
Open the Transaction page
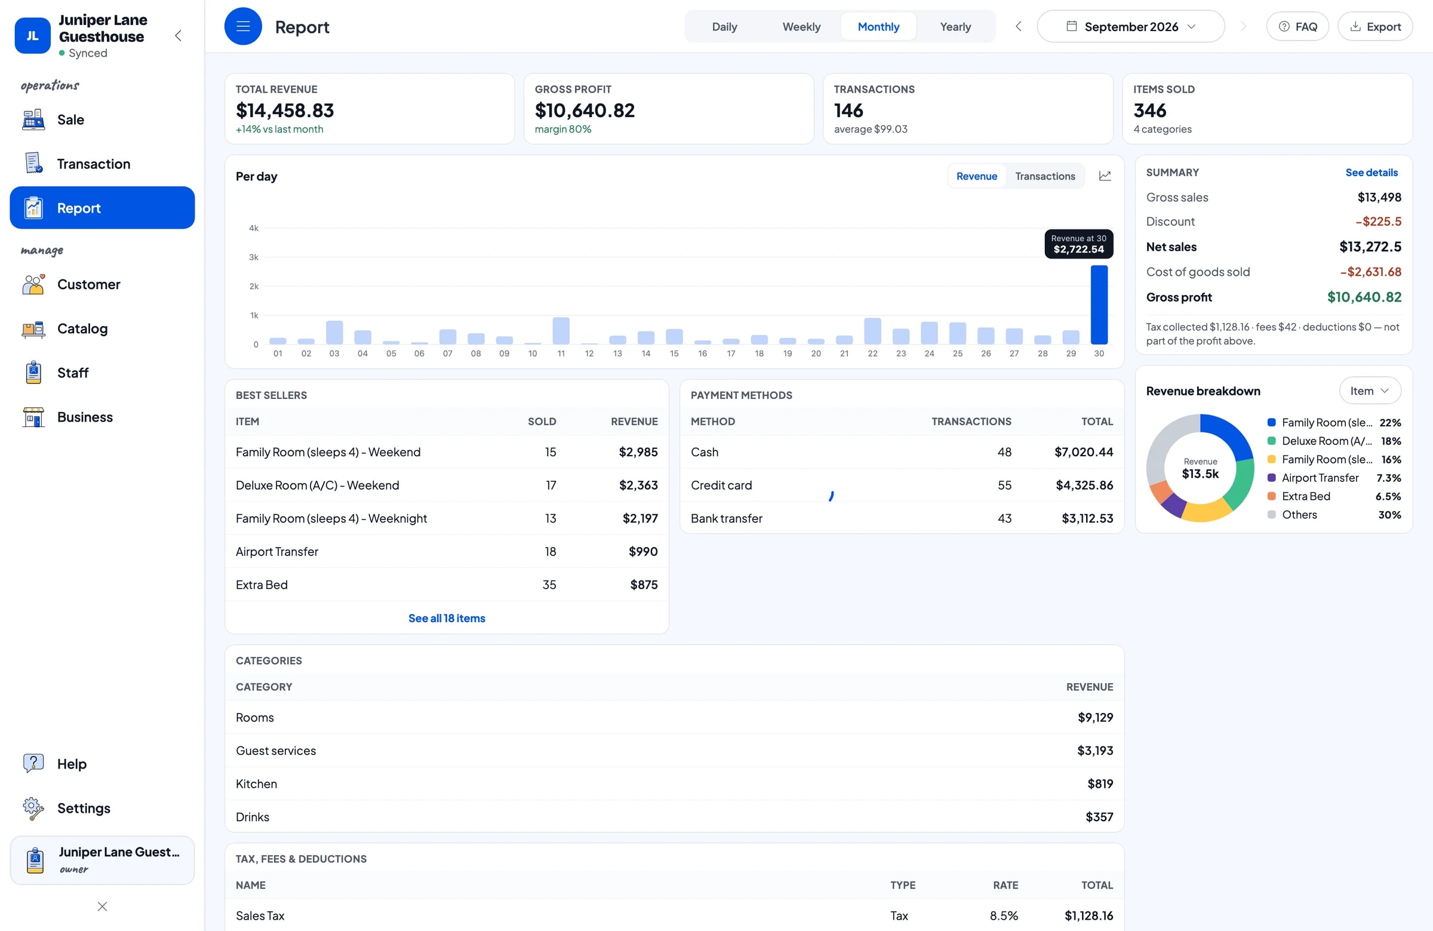102,164
